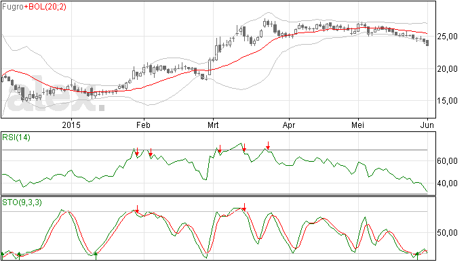Screen dimensions: 468x262
Task: Click the '15,00' price axis value
Action: point(447,101)
